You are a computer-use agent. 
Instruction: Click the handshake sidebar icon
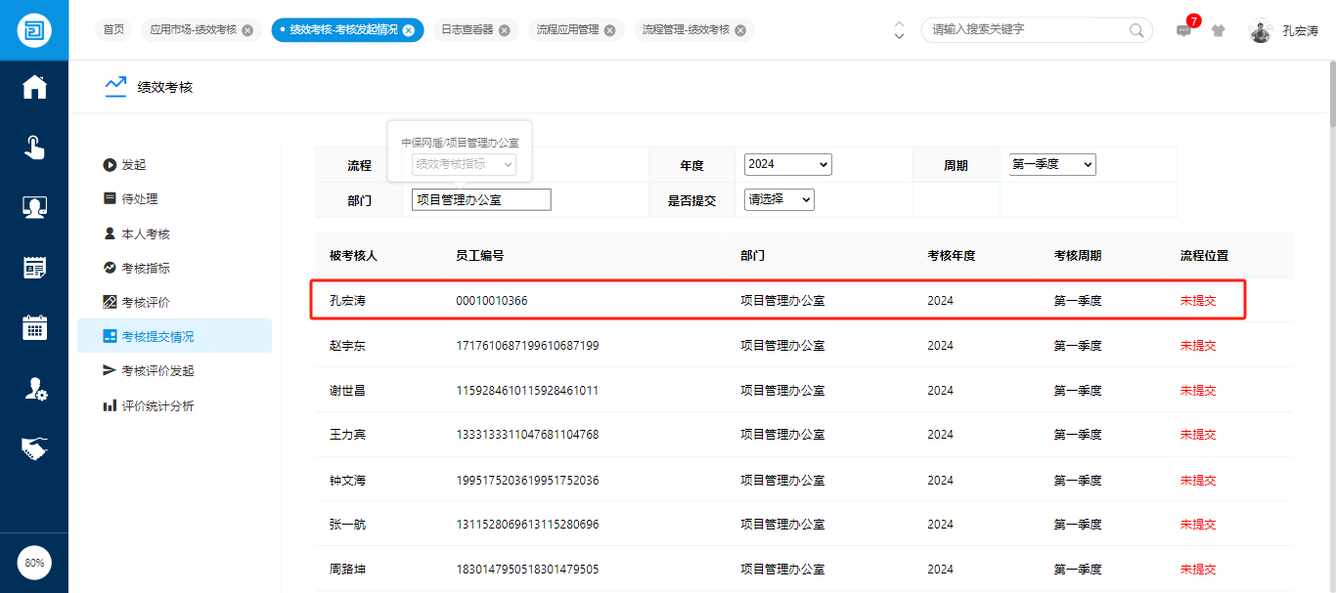(34, 448)
